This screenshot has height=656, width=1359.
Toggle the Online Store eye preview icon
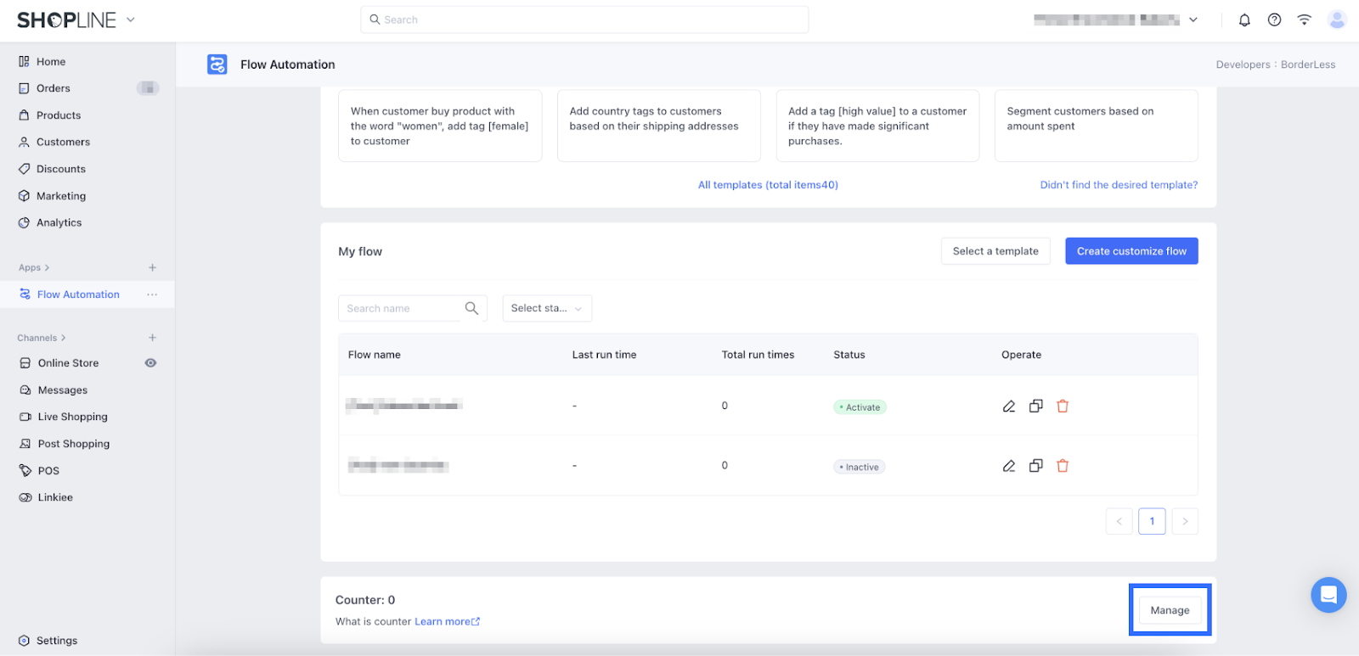pyautogui.click(x=150, y=363)
